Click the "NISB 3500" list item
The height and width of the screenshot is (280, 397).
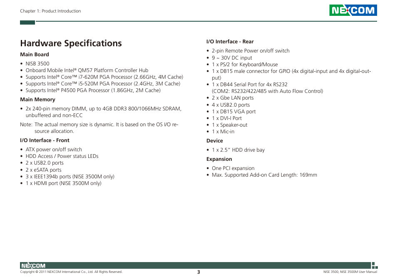(37, 64)
